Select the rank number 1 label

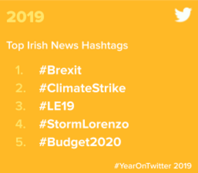19,70
